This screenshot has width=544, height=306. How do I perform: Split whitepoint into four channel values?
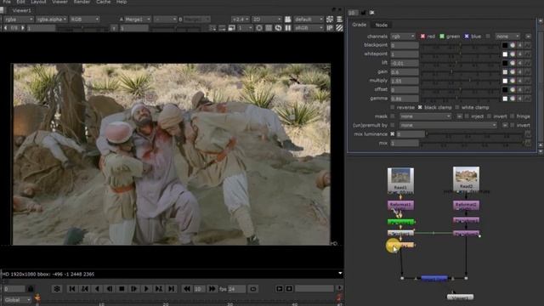tap(520, 54)
